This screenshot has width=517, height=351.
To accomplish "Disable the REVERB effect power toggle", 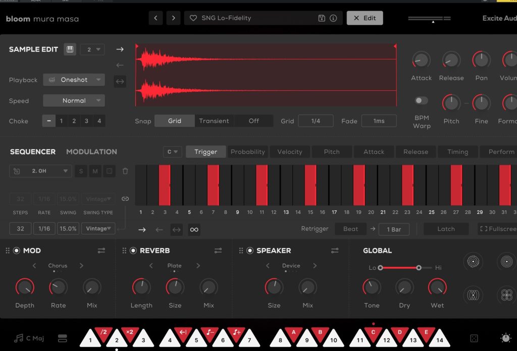I will coord(133,251).
